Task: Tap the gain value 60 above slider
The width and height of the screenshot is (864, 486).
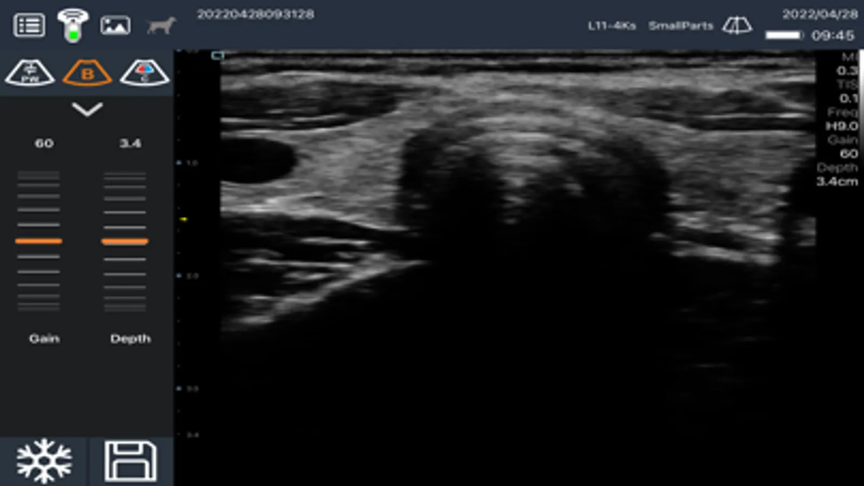Action: click(x=44, y=143)
